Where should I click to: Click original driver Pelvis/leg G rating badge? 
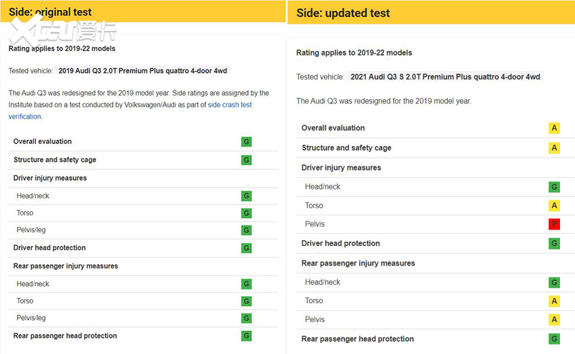point(247,230)
